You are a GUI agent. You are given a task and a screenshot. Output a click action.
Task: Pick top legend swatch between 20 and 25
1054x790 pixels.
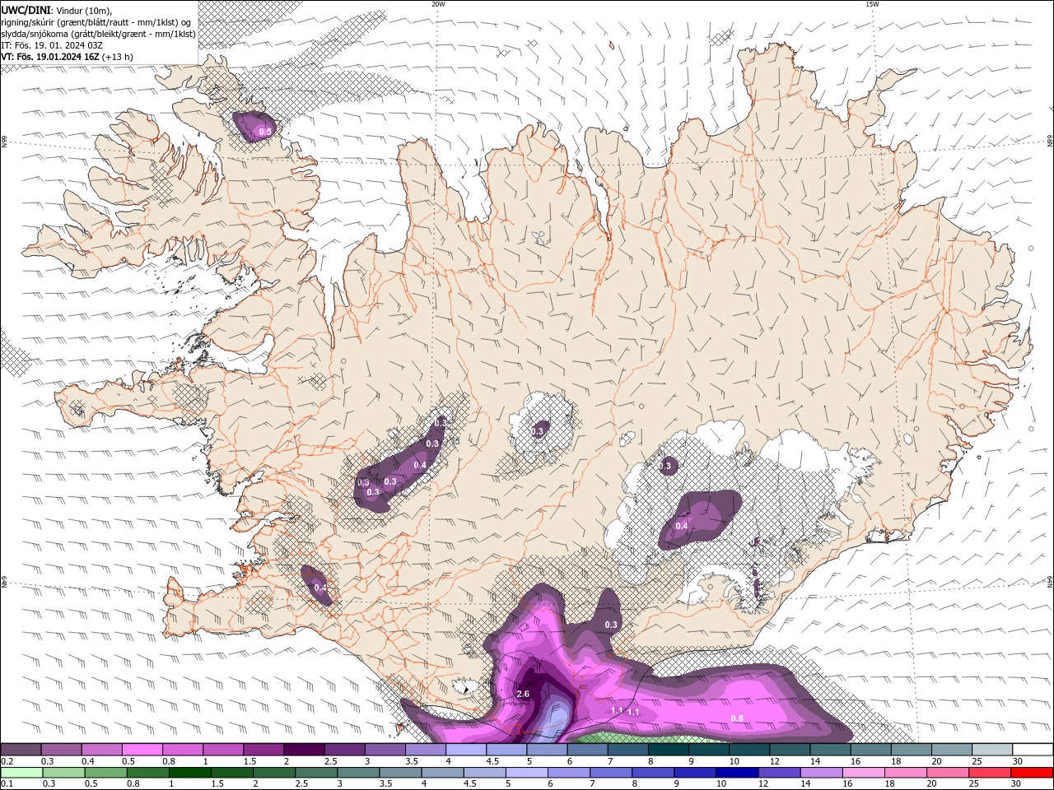point(952,750)
